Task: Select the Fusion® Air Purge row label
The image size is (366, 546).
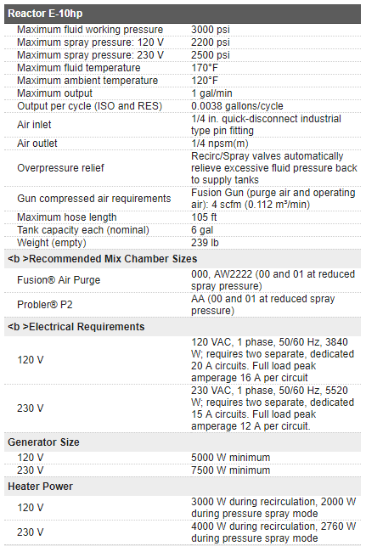Action: [x=59, y=280]
